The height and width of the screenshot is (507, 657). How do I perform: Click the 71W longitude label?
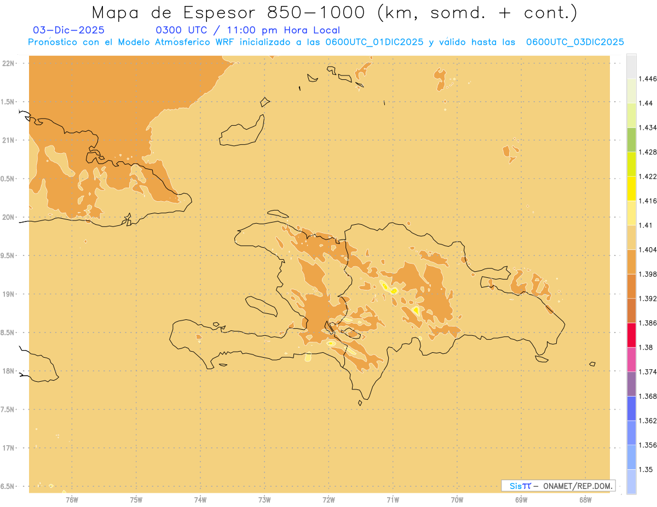coord(393,499)
